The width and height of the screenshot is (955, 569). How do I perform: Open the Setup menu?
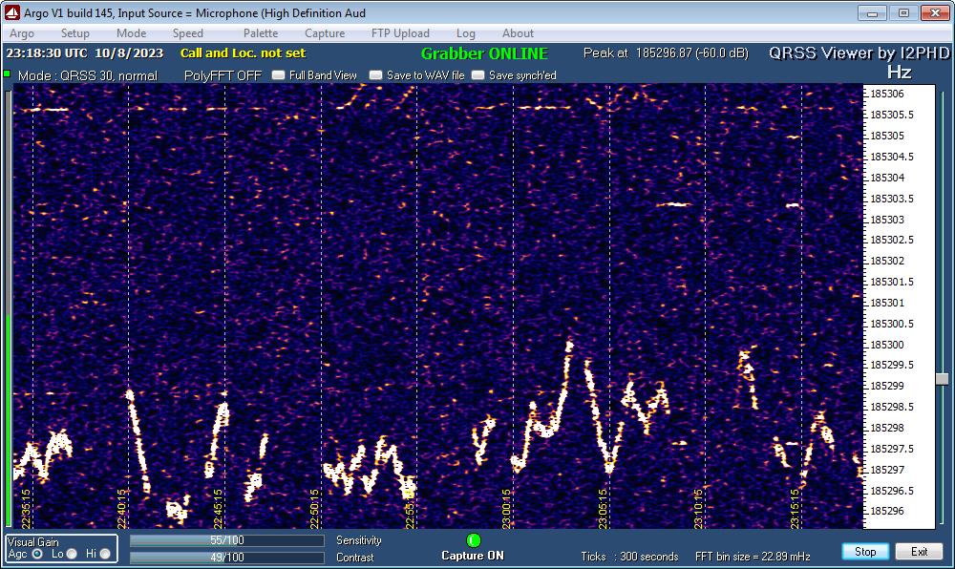(x=74, y=33)
